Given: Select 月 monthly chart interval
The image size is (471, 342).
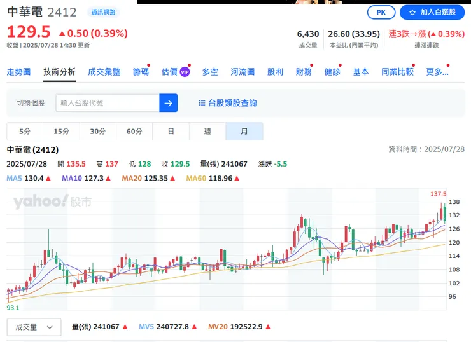Looking at the screenshot, I should [x=244, y=132].
